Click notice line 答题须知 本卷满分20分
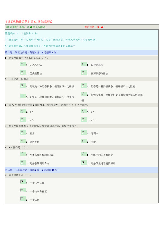The image size is (163, 231). click(x=22, y=34)
